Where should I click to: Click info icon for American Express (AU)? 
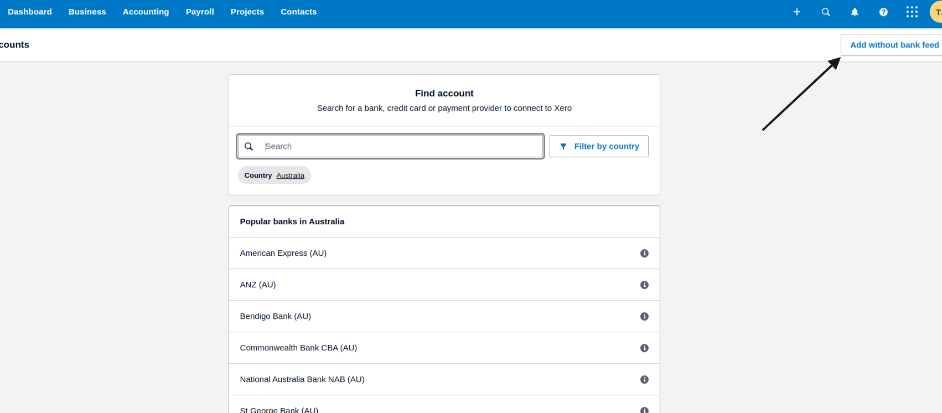coord(644,253)
